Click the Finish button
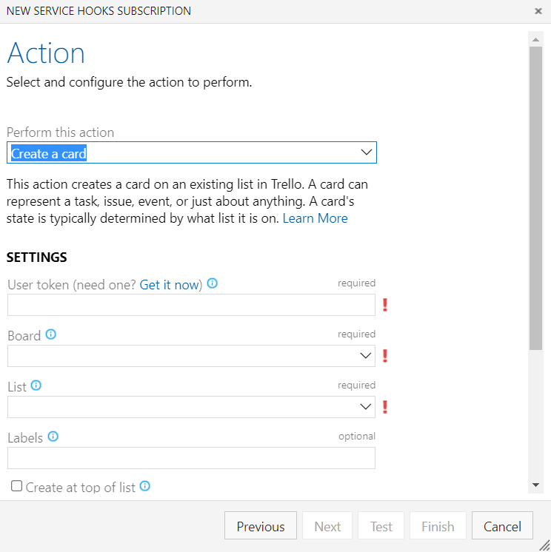The image size is (551, 552). coord(438,526)
